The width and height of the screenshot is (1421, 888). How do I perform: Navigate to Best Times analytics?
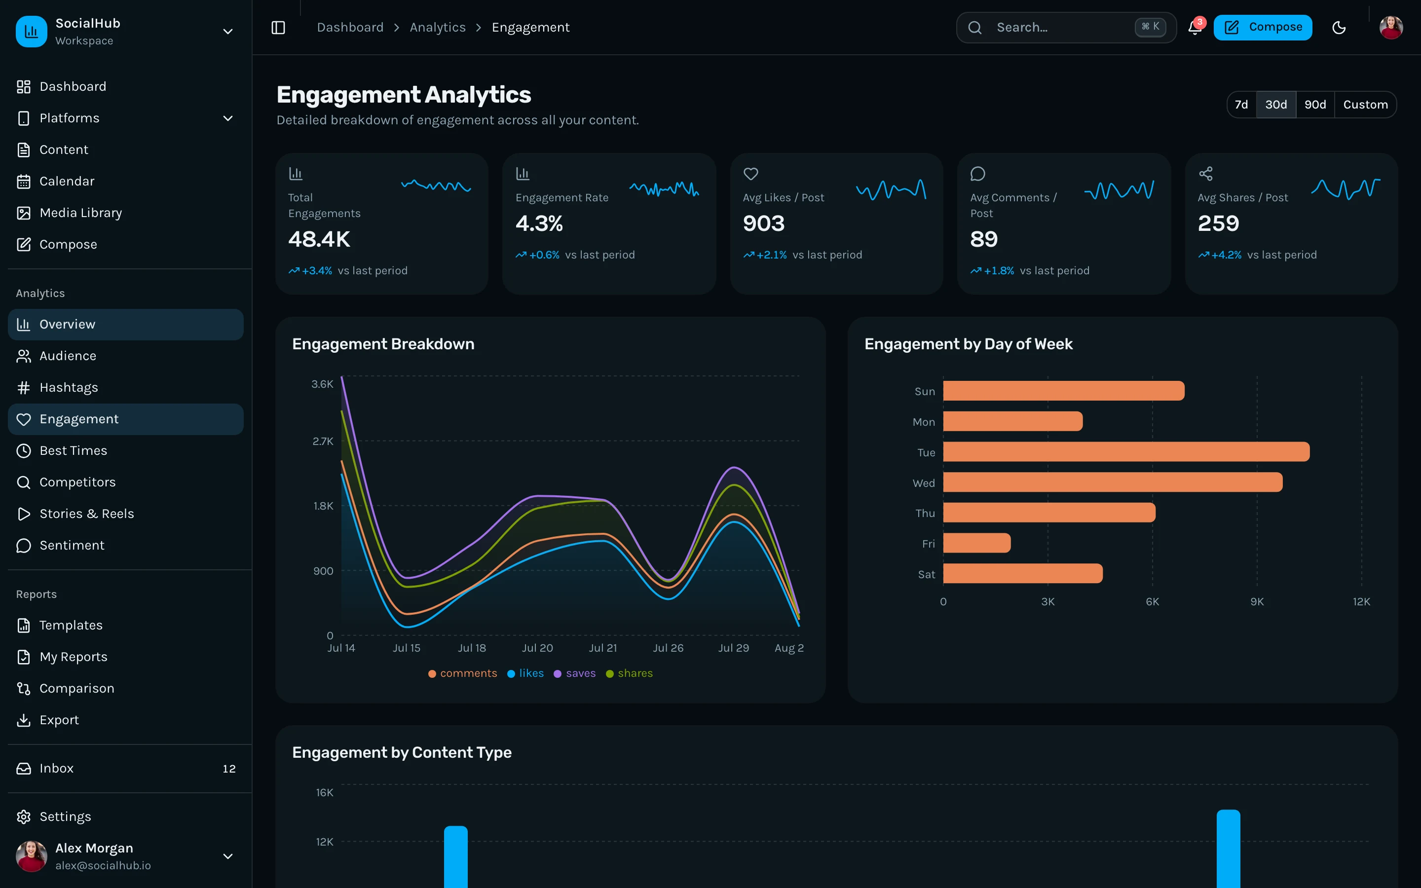[126, 450]
